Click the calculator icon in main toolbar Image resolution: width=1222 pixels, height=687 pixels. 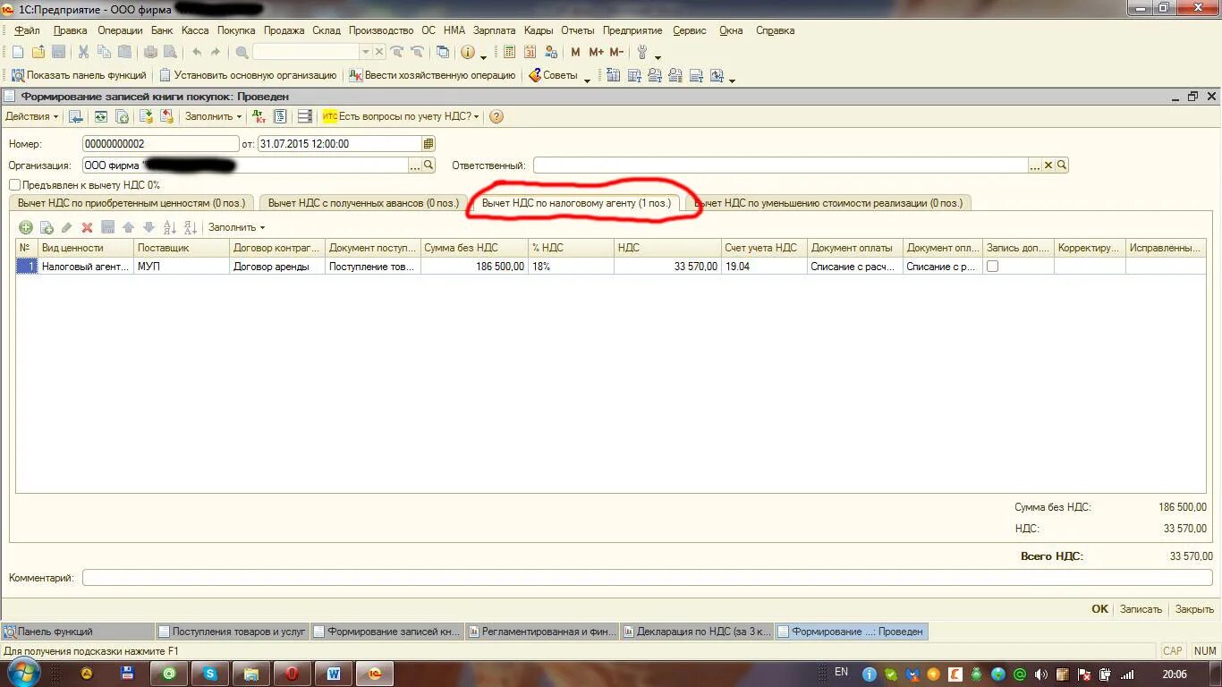click(x=509, y=53)
